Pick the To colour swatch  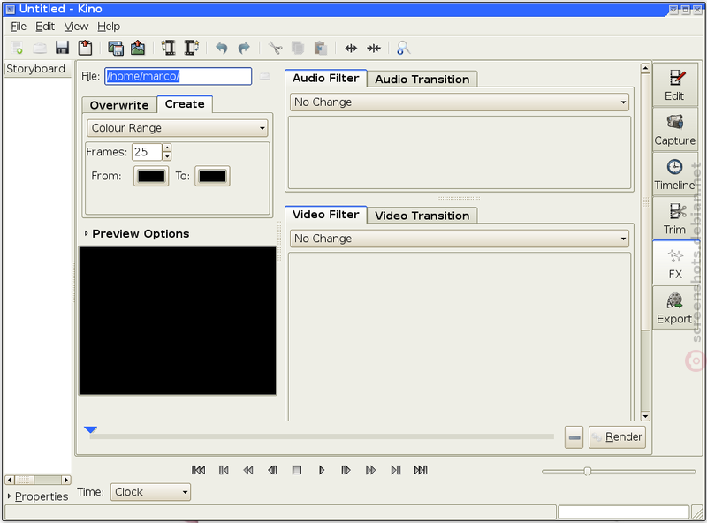click(x=212, y=176)
